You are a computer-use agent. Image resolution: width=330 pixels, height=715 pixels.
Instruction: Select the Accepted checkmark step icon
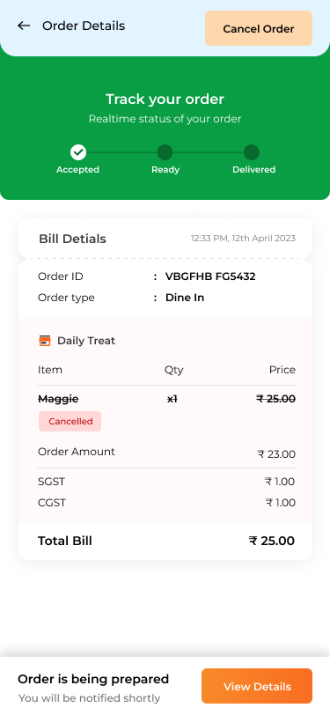click(x=78, y=152)
